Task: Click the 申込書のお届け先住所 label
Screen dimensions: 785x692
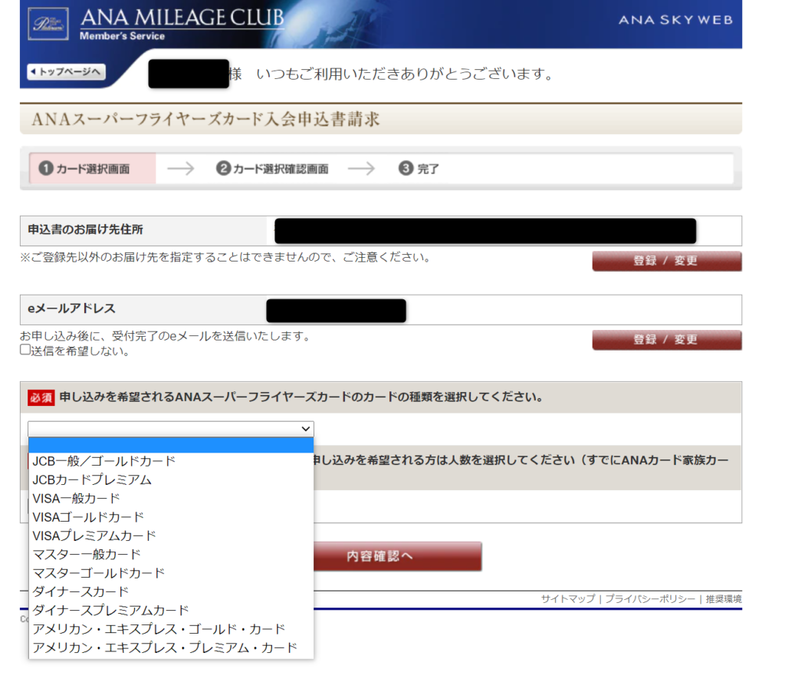Action: tap(85, 229)
